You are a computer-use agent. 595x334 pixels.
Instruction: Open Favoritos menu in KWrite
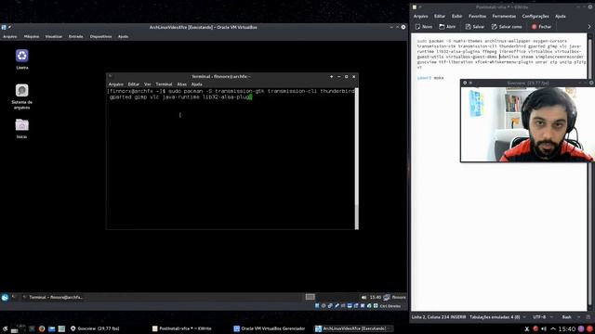477,17
